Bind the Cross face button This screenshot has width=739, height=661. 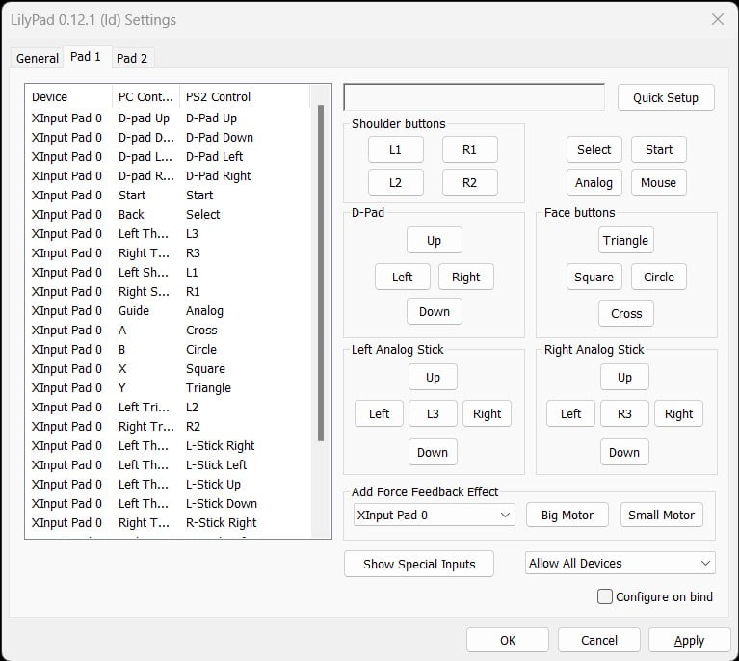point(626,313)
